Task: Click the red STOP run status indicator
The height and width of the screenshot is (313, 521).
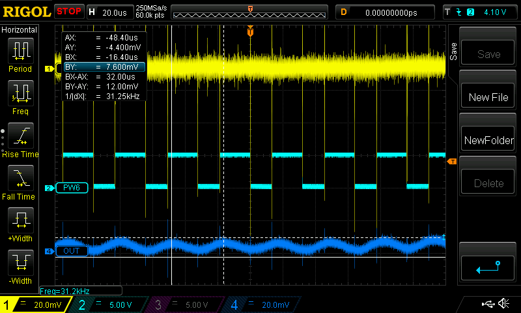Action: 69,12
